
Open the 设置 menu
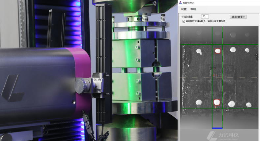tap(184, 9)
